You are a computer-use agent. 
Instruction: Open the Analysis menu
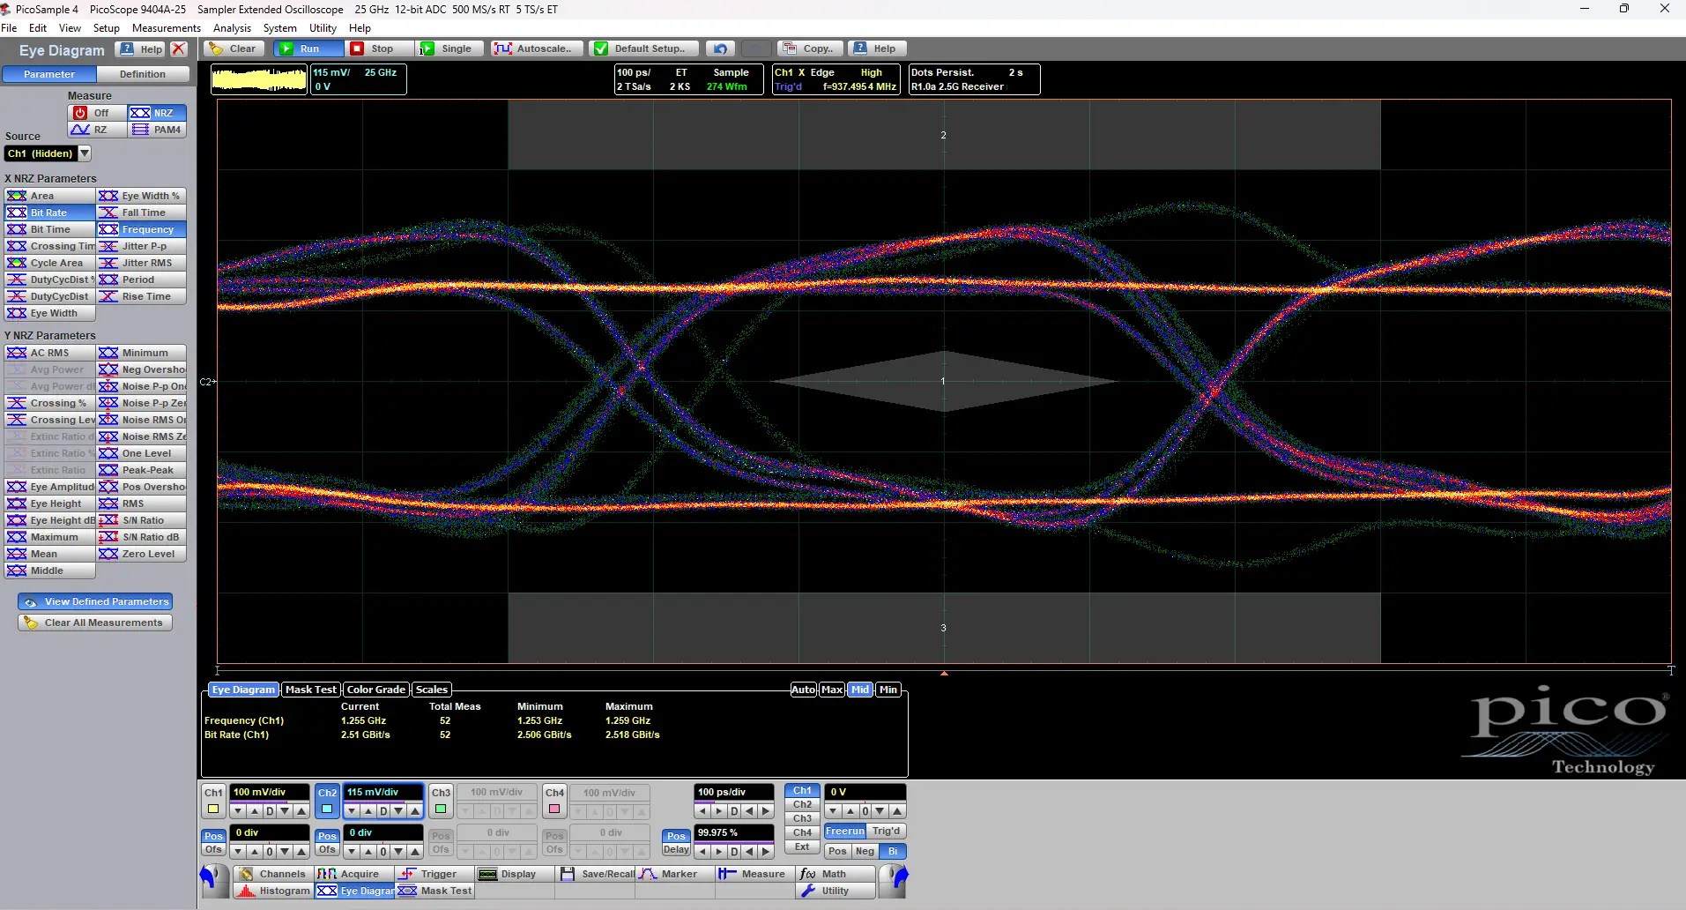tap(232, 27)
